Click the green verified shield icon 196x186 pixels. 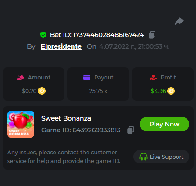tap(43, 35)
